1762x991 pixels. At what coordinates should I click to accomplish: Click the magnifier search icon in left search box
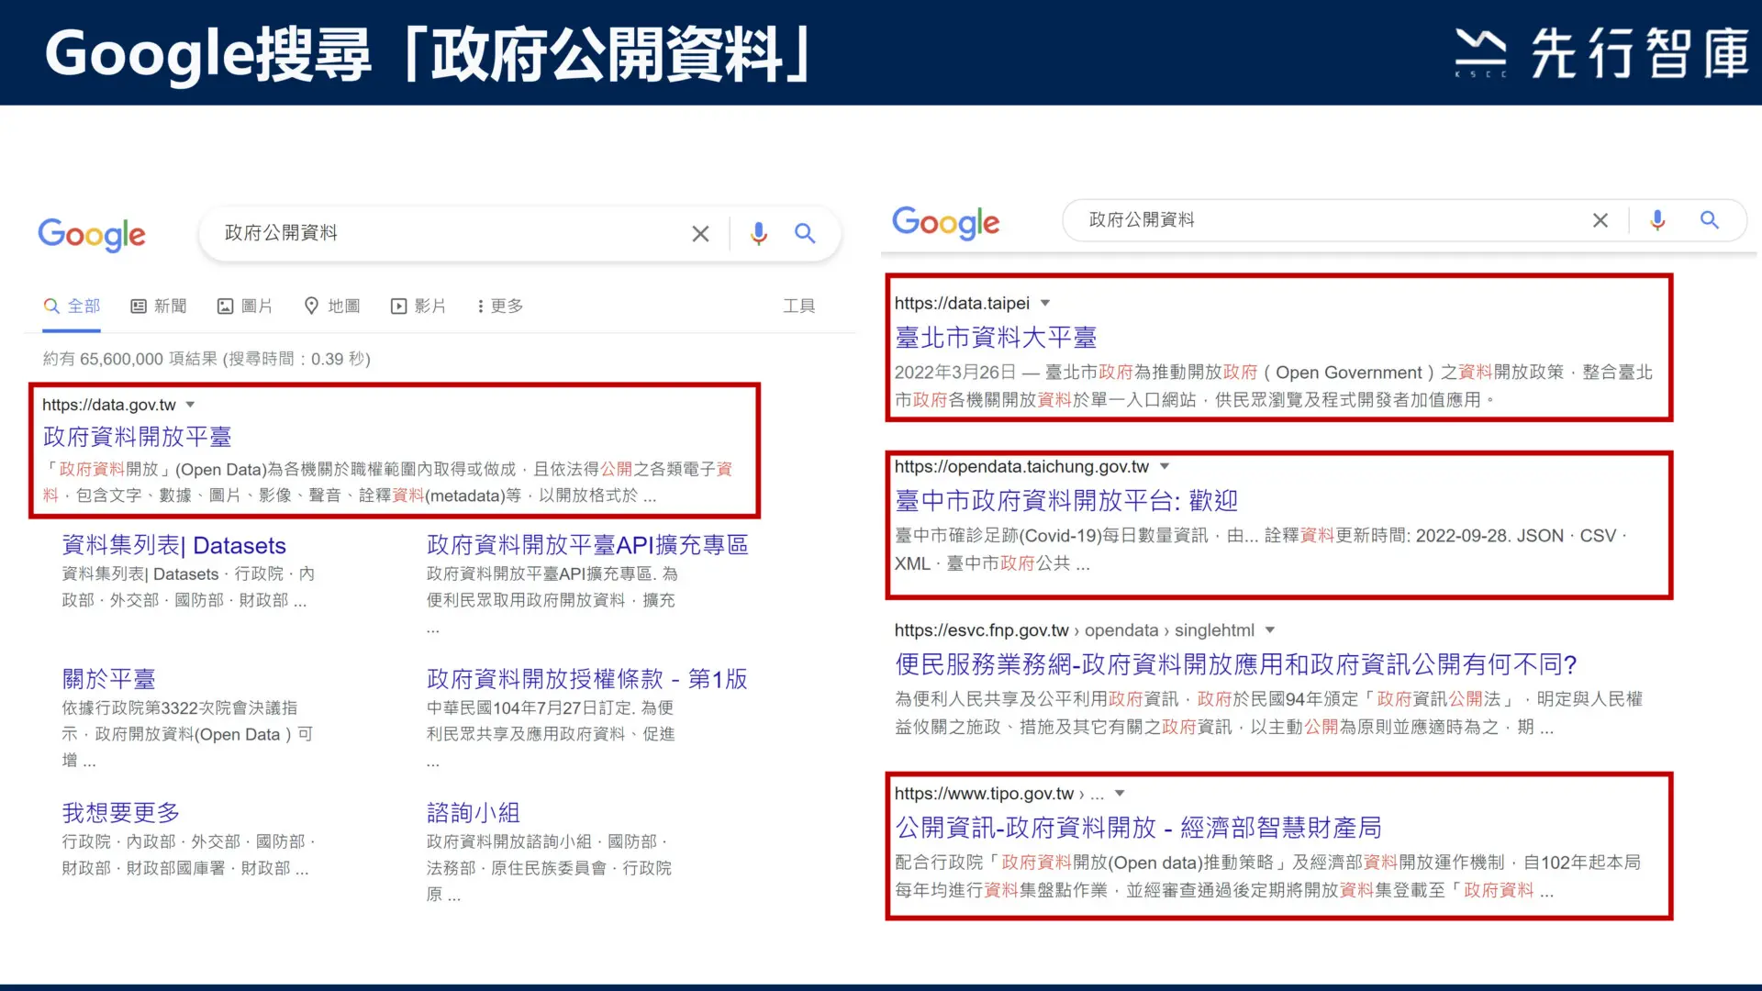point(805,234)
